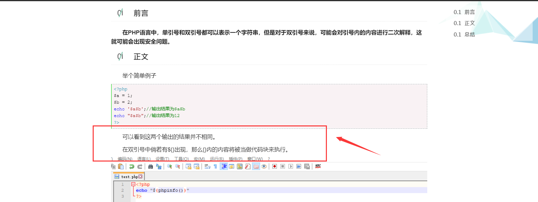The width and height of the screenshot is (538, 202).
Task: Click Save Recorded Macro icon
Action: (307, 167)
